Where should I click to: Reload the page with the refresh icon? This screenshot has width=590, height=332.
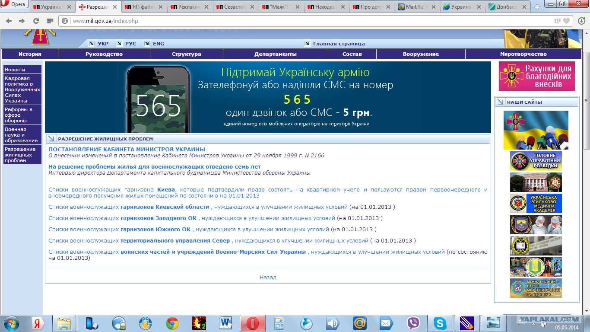tap(36, 21)
